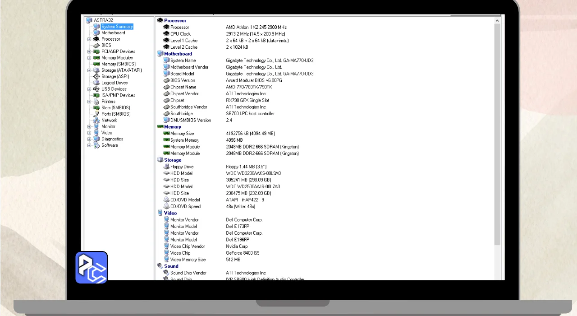Click the Logical Drives icon in the tree
This screenshot has width=577, height=316.
tap(96, 83)
